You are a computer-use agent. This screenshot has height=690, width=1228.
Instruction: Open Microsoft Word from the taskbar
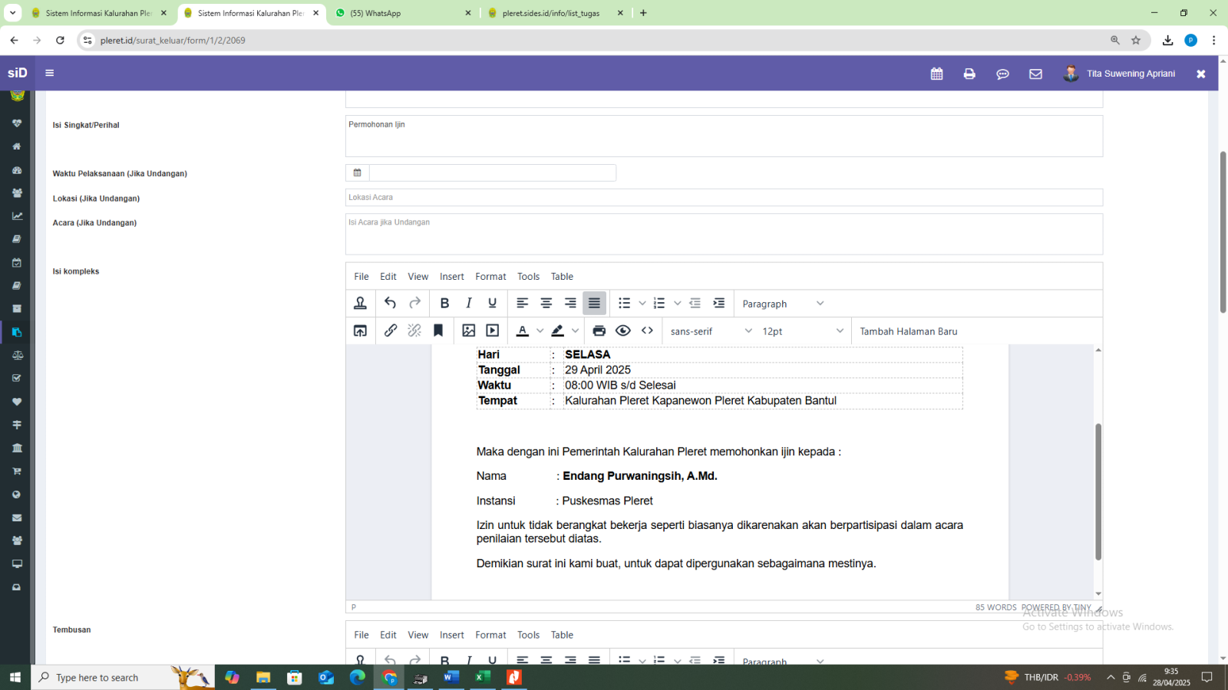pos(451,677)
